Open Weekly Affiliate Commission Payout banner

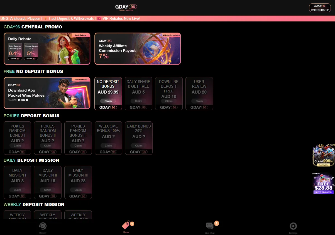coord(138,49)
